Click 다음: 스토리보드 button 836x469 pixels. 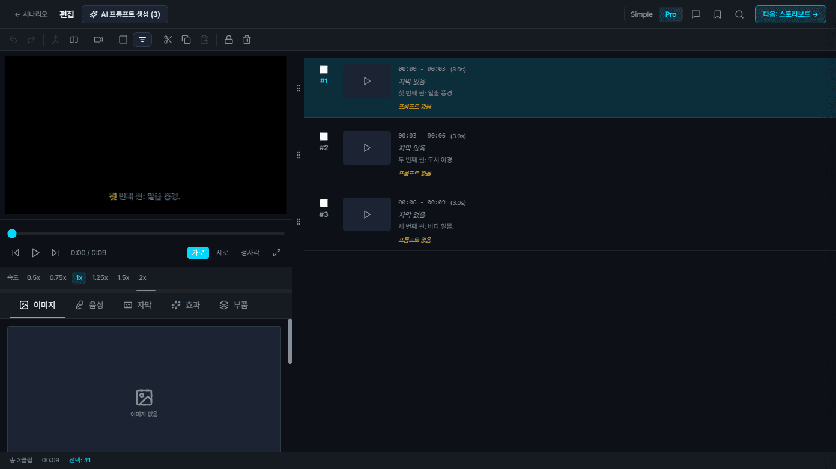790,14
